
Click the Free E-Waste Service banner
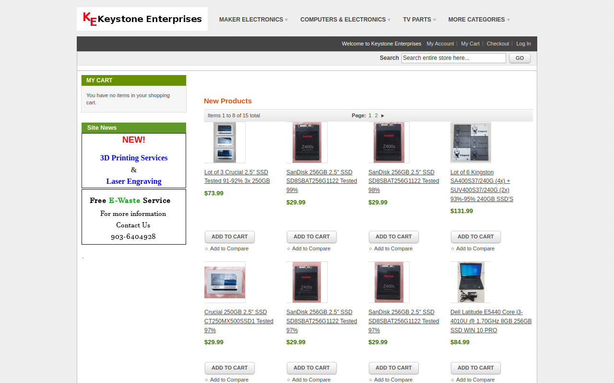134,217
